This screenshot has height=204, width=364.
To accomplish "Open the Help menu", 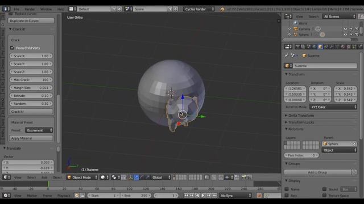I will pos(61,9).
